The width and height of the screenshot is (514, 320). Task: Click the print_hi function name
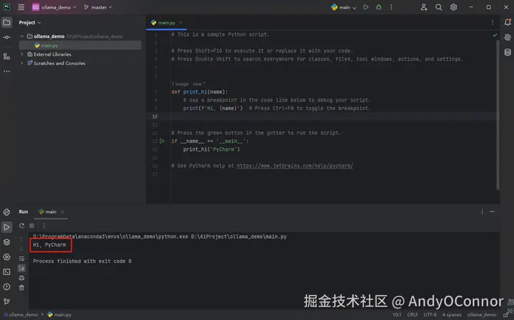(x=195, y=92)
